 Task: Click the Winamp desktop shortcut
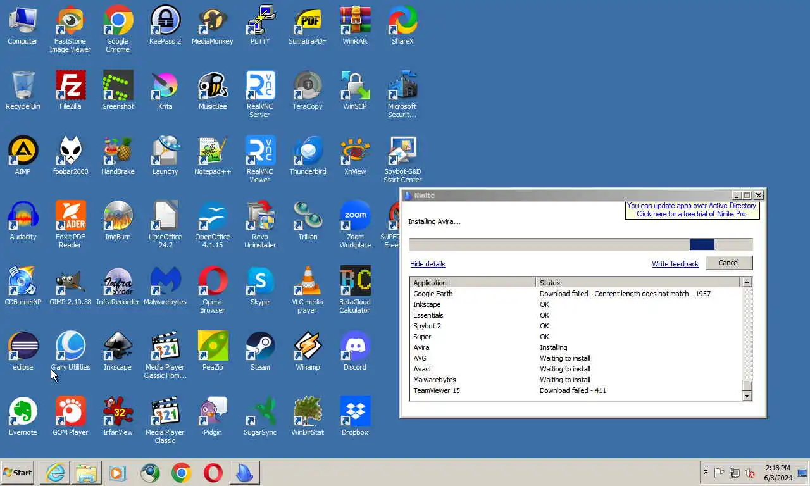click(x=308, y=351)
